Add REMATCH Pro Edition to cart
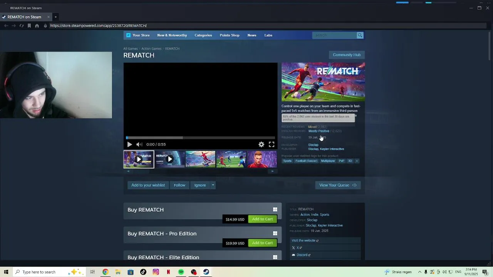This screenshot has width=493, height=277. [262, 243]
